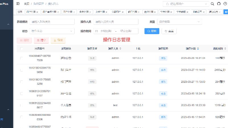Screen dimensions: 228x128
Task: Focus the 系统模块 input field
Action: coord(52,22)
